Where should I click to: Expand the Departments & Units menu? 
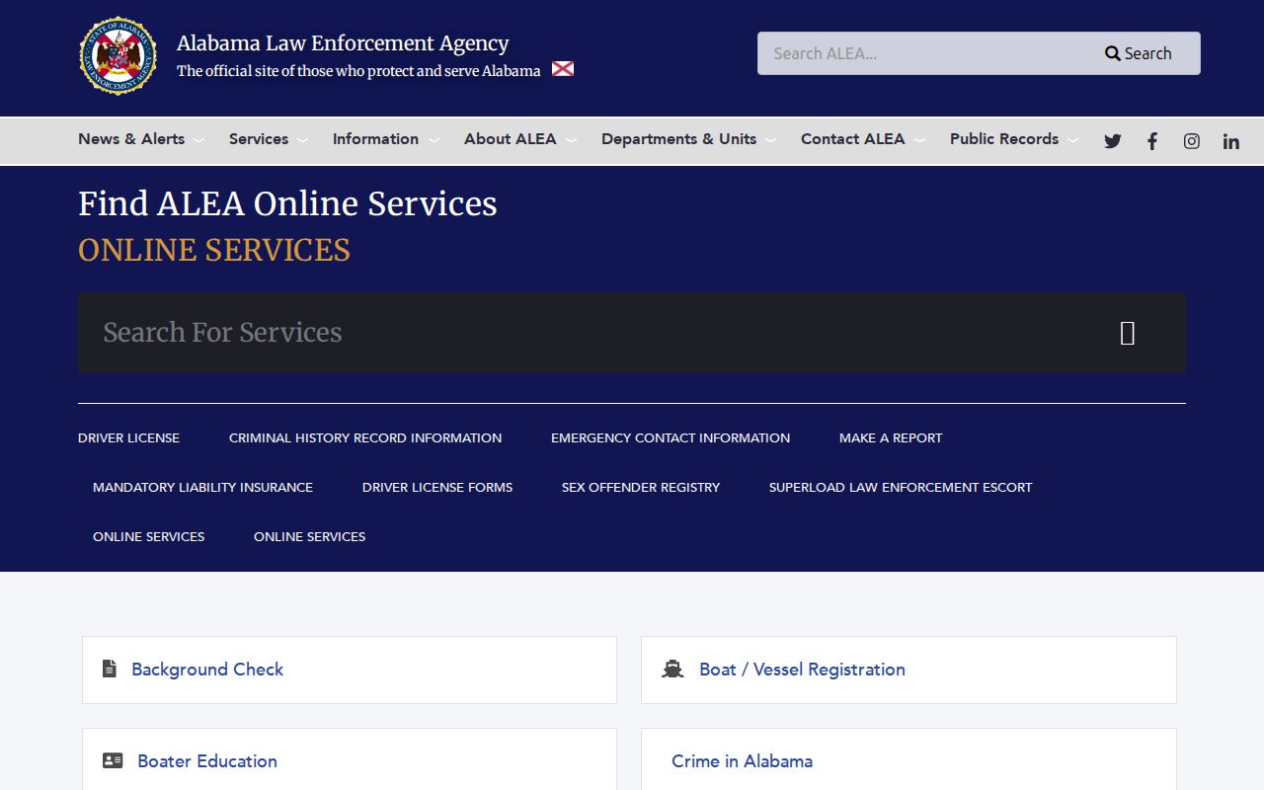(x=688, y=139)
